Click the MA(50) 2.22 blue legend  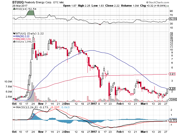[21, 36]
